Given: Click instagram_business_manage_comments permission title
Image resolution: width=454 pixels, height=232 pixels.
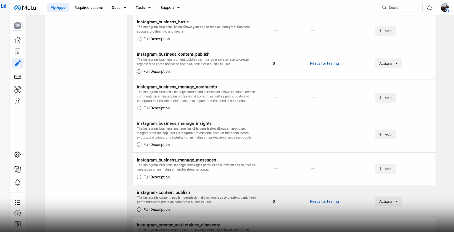Looking at the screenshot, I should click(177, 87).
